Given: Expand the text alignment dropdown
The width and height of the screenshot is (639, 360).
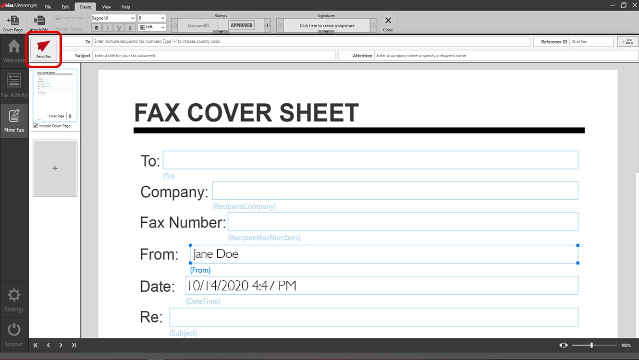Looking at the screenshot, I should click(151, 27).
